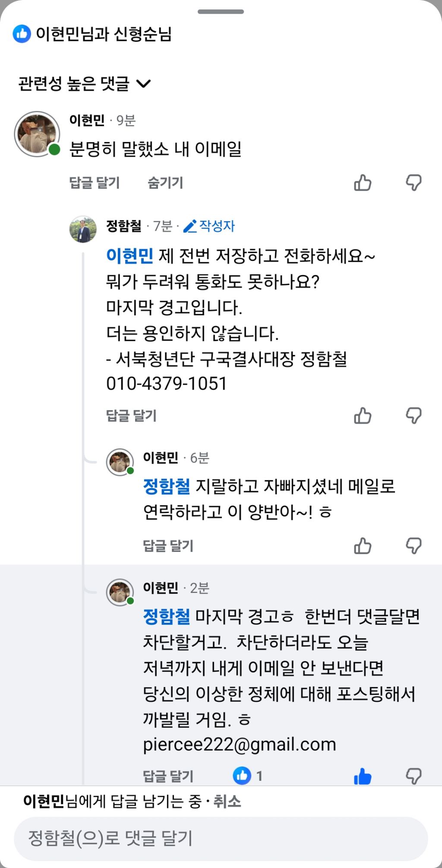442x868 pixels.
Task: Open reaction count on 이현민's latest reply
Action: 248,776
